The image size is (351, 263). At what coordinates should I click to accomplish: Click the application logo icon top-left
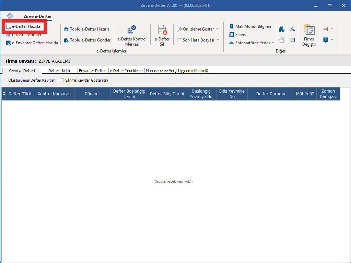coord(10,16)
